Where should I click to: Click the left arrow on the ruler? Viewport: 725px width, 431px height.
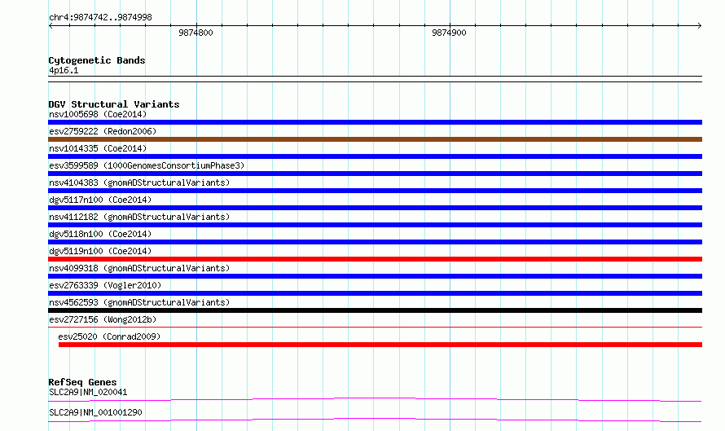coord(51,26)
